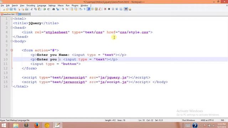
Task: Run macro multiple times icon
Action: click(x=116, y=9)
